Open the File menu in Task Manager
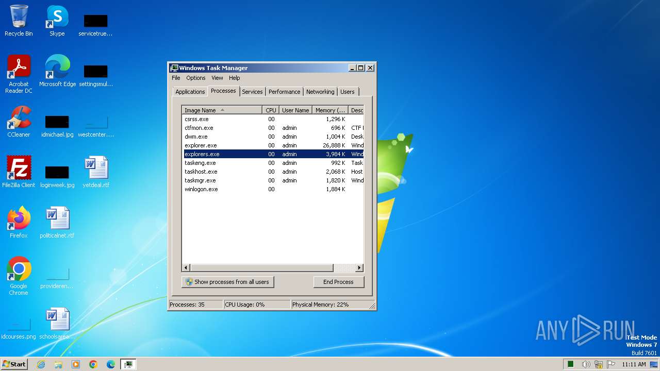Viewport: 660px width, 371px height. pyautogui.click(x=176, y=78)
